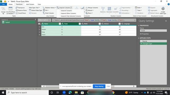Open Science column filter dropdown

[x=120, y=24]
